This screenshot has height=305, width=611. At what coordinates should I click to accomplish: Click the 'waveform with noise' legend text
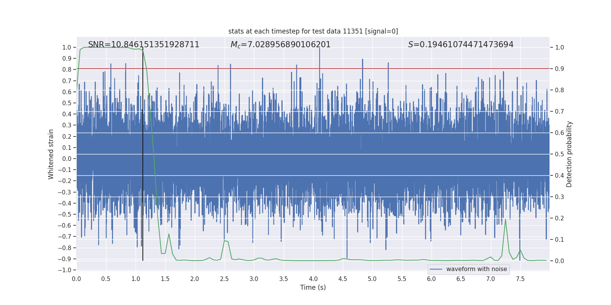point(477,269)
